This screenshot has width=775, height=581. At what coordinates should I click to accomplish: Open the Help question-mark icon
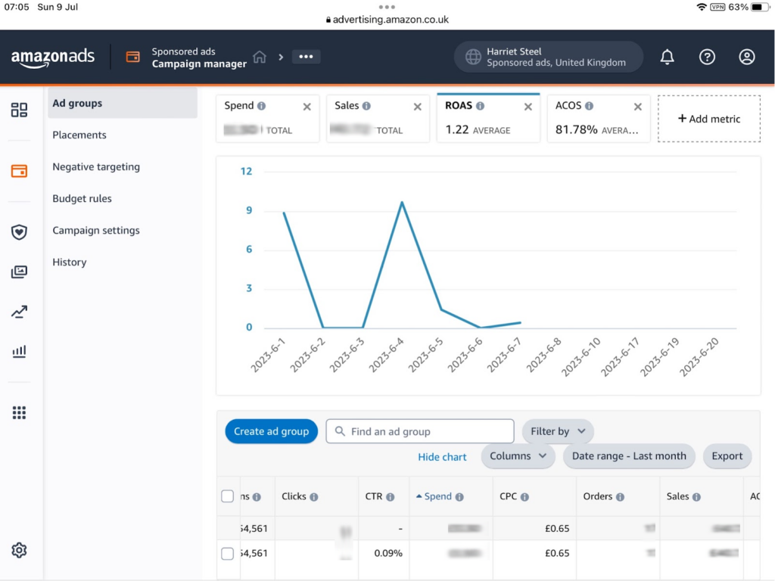pyautogui.click(x=707, y=57)
